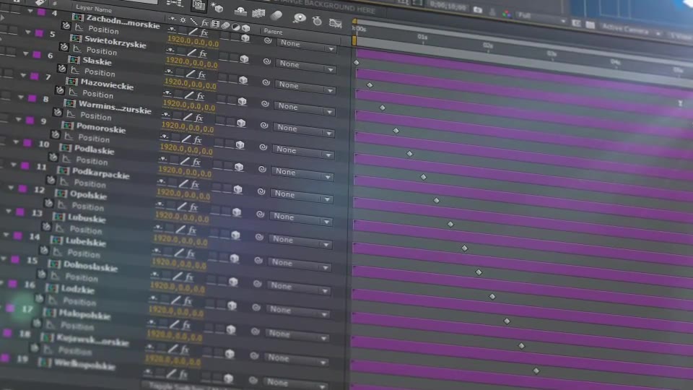Click the fx switch of Swietokrzyskie layer

click(203, 54)
